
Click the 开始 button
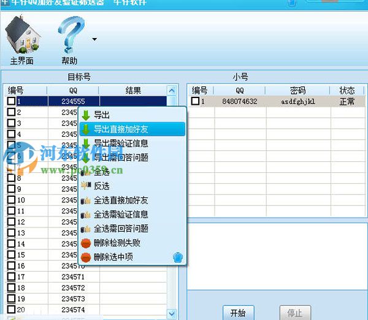pos(238,313)
